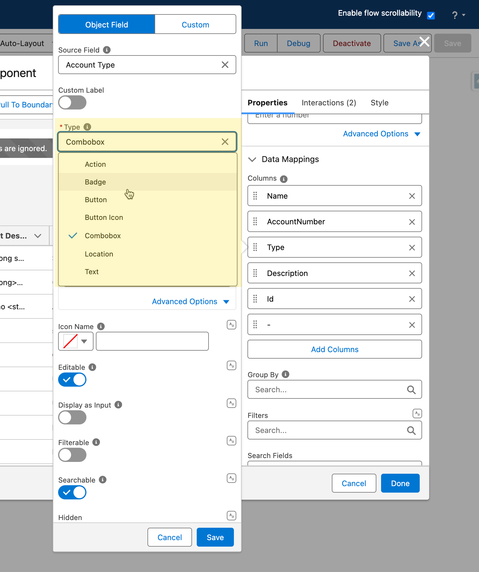Viewport: 479px width, 572px height.
Task: Click the info icon beside Type label
Action: coord(87,127)
